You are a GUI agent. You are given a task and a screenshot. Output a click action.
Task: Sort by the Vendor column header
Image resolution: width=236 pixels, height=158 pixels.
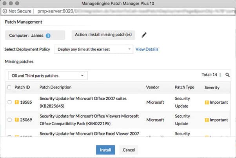click(152, 87)
